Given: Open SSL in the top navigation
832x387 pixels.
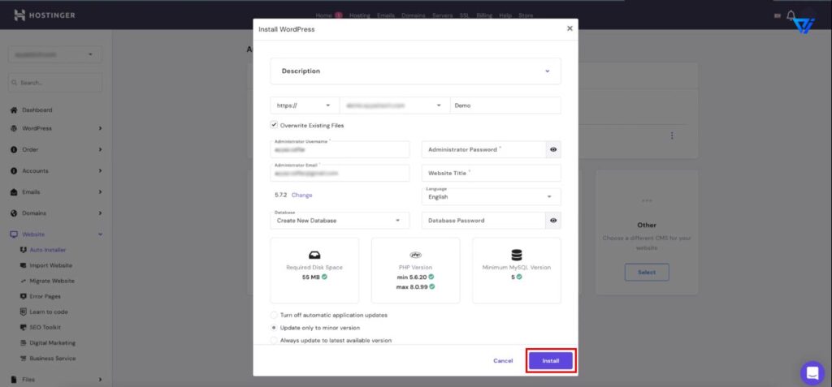Looking at the screenshot, I should 464,15.
